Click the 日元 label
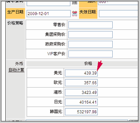This screenshot has width=140, height=123. click(x=58, y=102)
